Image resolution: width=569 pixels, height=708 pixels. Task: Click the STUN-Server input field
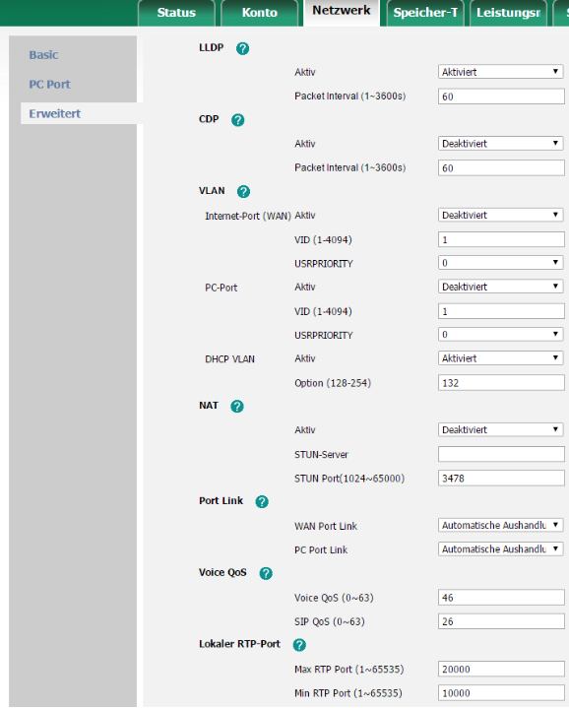coord(501,454)
